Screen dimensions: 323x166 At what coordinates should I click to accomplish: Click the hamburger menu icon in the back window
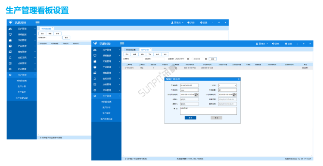(37, 22)
